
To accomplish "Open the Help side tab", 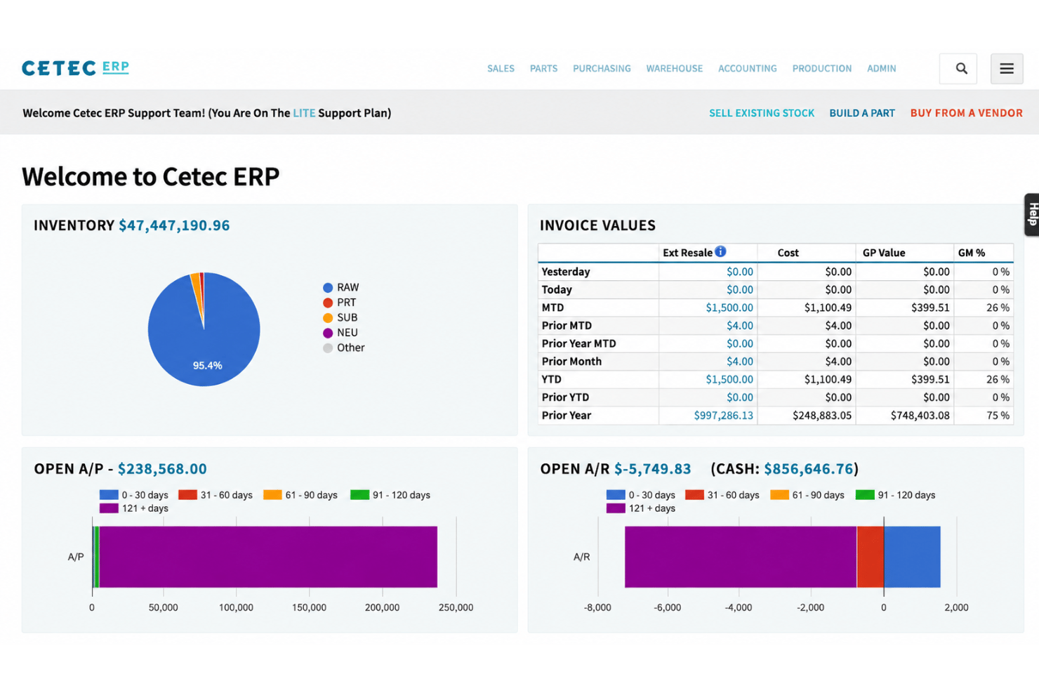I will tap(1031, 214).
